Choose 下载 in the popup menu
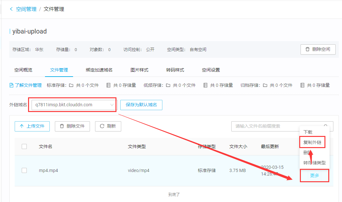 (x=308, y=132)
